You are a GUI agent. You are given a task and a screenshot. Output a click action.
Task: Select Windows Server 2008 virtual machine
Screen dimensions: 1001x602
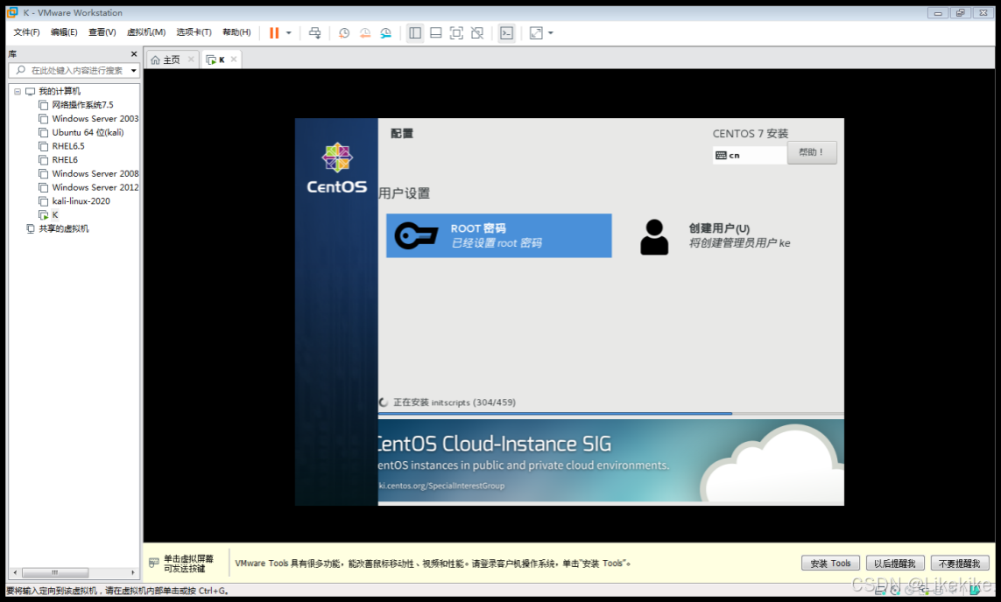(x=95, y=173)
